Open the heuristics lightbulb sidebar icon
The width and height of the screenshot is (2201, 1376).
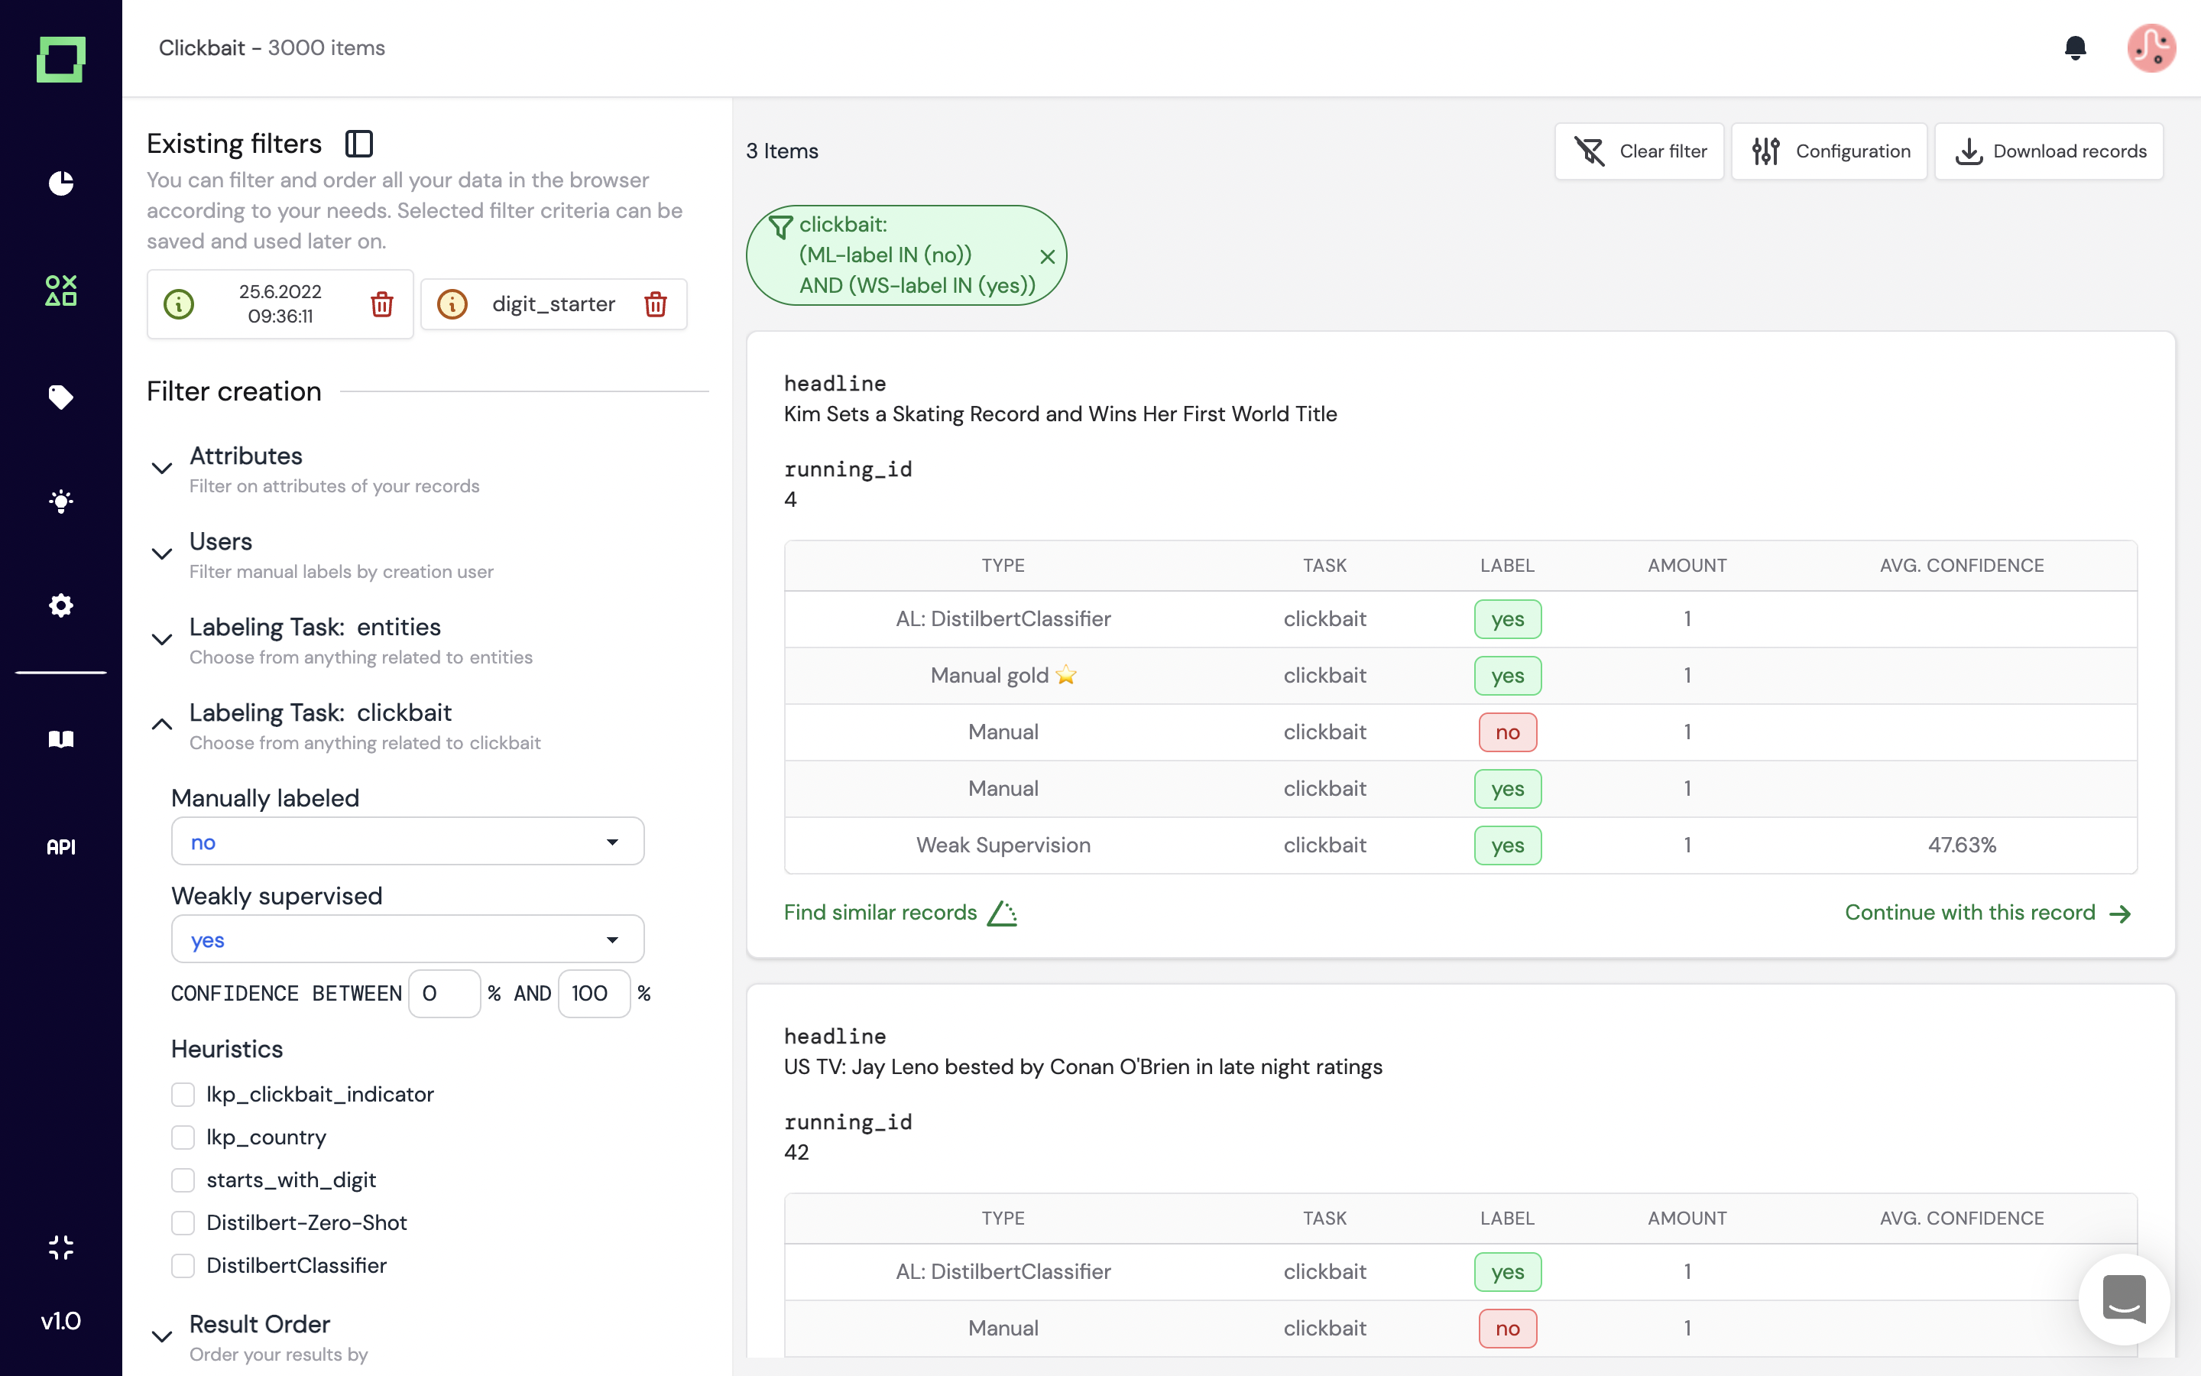point(61,501)
